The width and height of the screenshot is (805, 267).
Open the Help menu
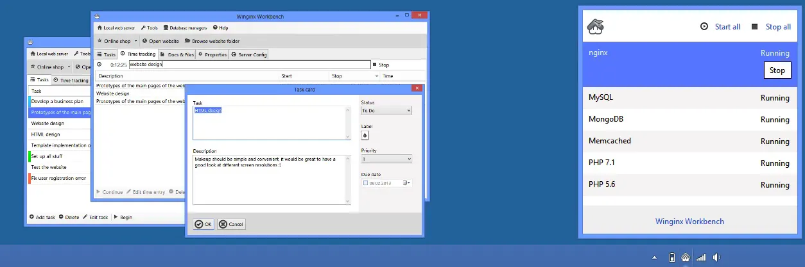point(220,28)
